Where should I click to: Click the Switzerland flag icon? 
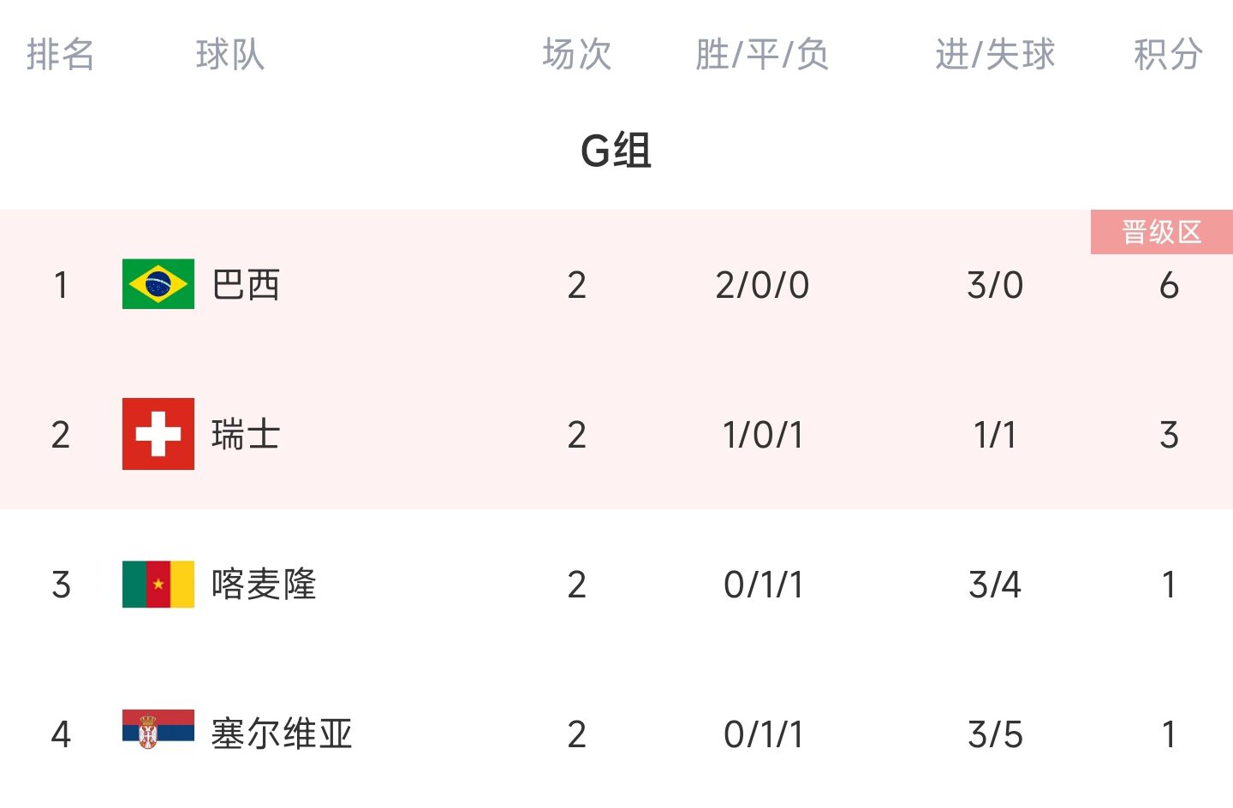tap(158, 434)
